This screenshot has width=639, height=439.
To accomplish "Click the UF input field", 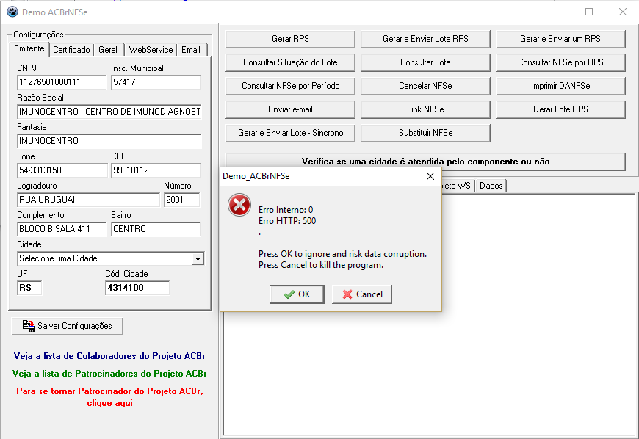I will tap(29, 288).
